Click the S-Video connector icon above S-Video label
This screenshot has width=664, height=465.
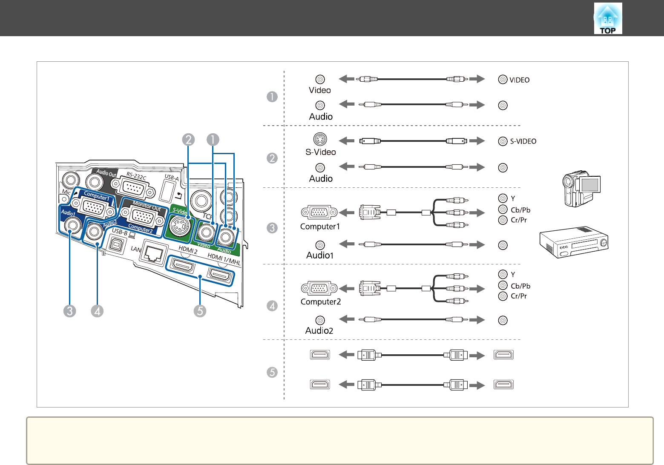tap(320, 139)
